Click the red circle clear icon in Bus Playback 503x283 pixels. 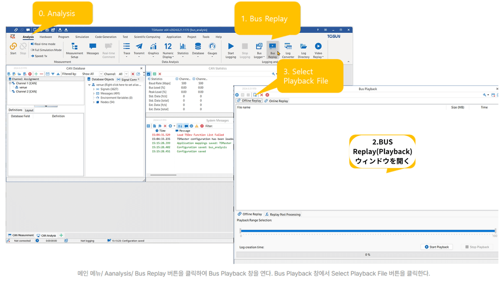pos(267,95)
